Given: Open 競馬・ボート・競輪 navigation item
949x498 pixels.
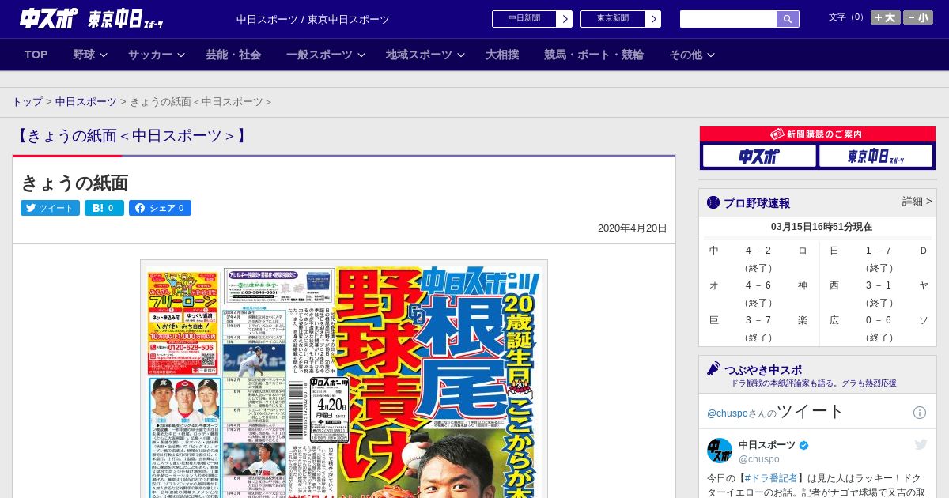Looking at the screenshot, I should 594,55.
